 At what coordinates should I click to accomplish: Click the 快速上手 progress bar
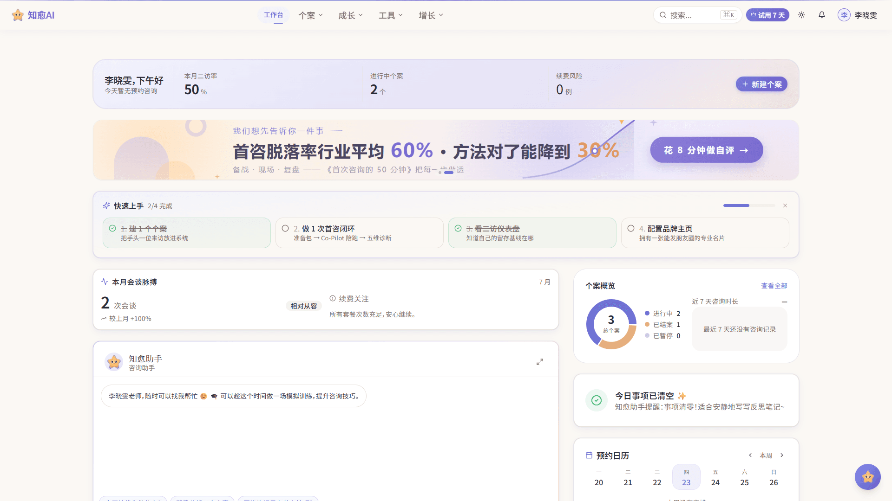pyautogui.click(x=749, y=205)
